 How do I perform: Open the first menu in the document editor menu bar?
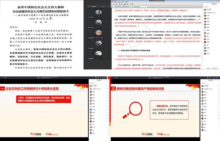click(112, 2)
